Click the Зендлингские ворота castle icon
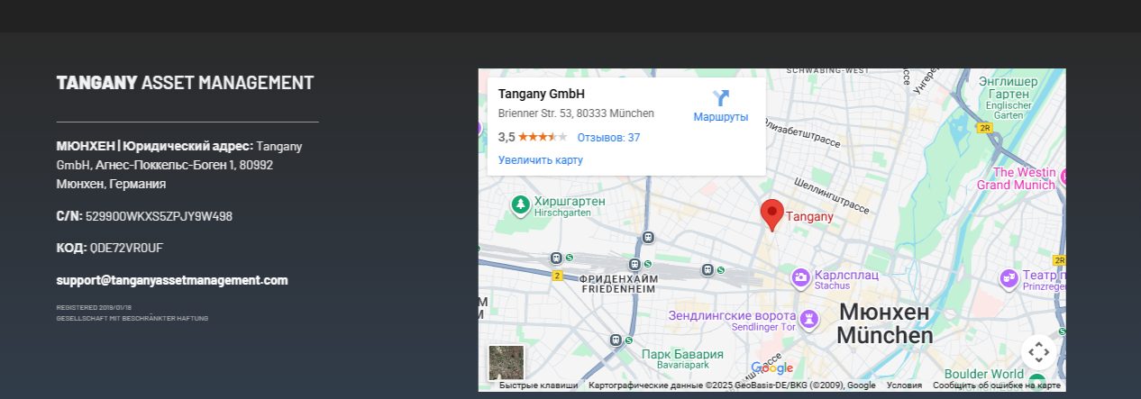1141x399 pixels. pyautogui.click(x=810, y=318)
